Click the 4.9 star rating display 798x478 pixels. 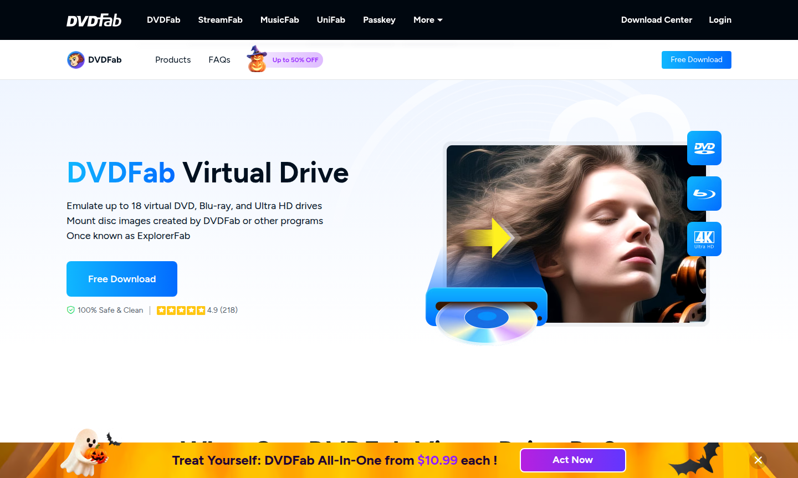pyautogui.click(x=197, y=310)
